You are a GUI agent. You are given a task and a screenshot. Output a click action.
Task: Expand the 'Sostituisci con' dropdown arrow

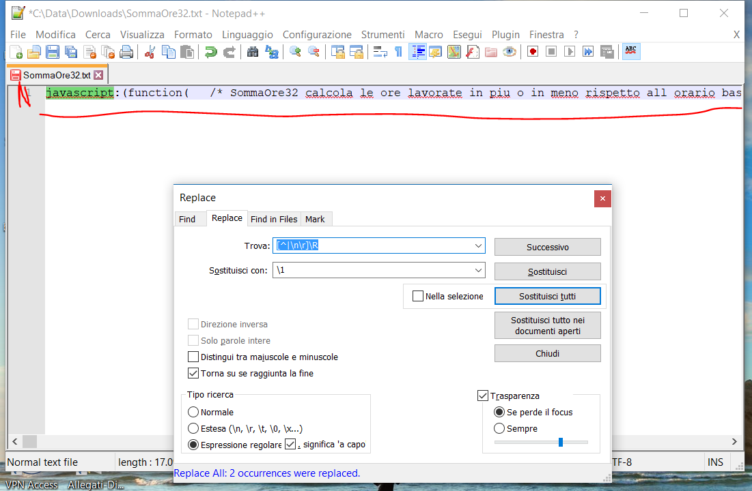(477, 271)
